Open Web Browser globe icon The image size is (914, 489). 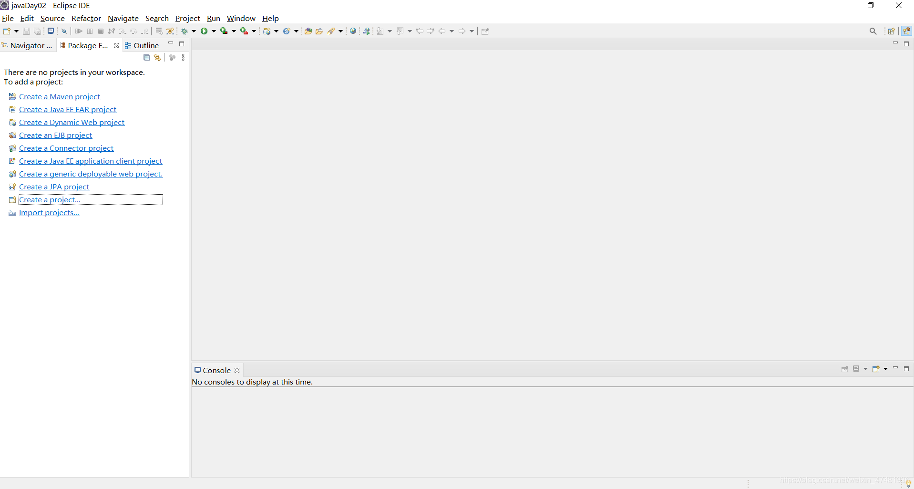point(353,31)
